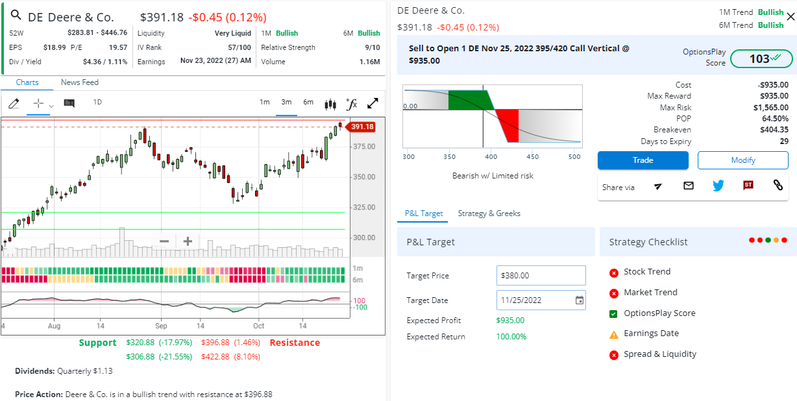Click the Volume 1.16M value
Viewport: 797px width, 401px height.
[x=370, y=62]
